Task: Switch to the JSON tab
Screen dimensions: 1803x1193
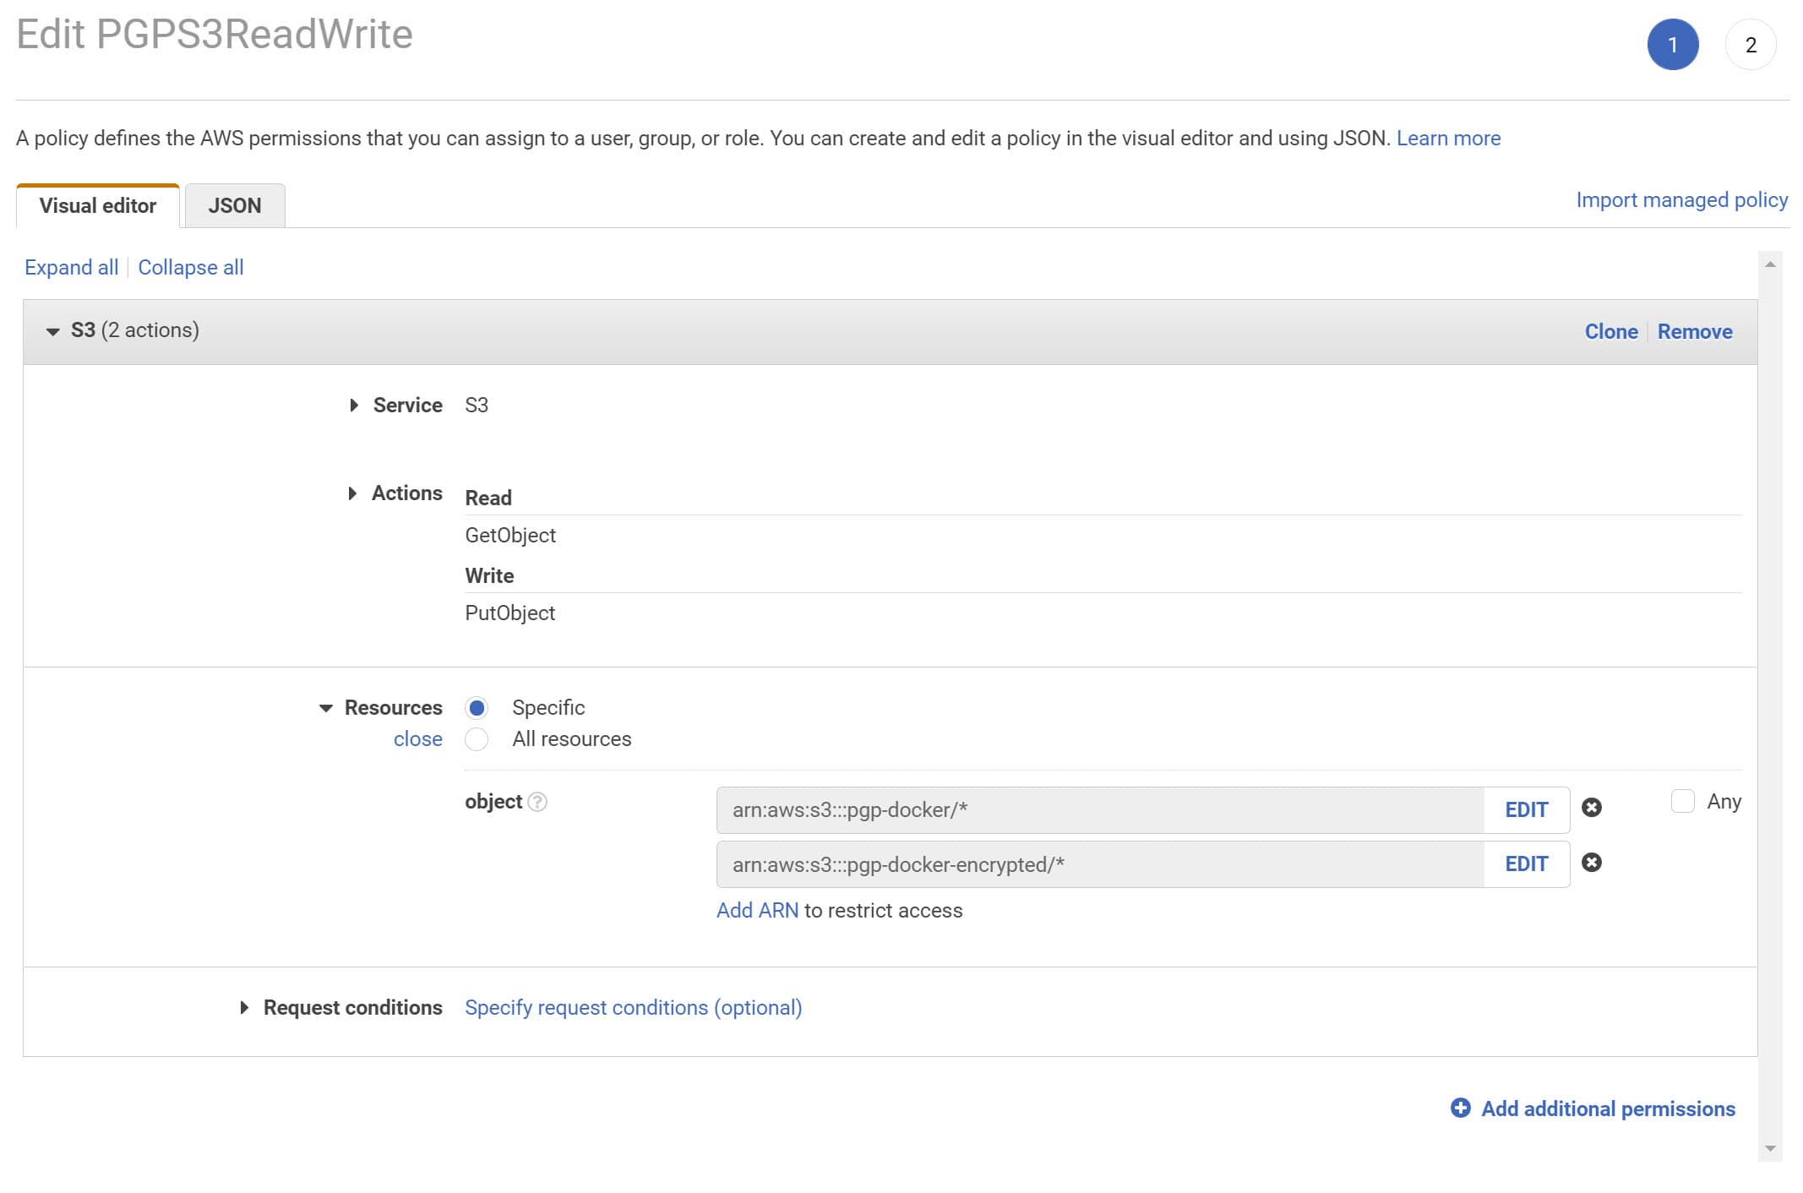Action: [233, 204]
